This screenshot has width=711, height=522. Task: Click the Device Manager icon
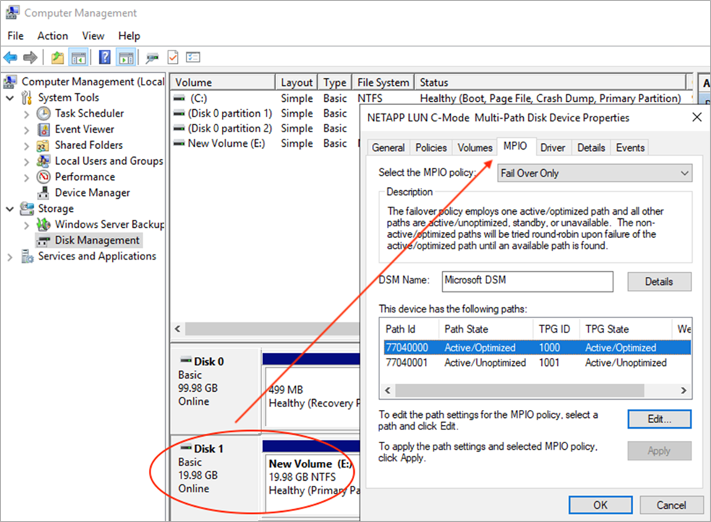(x=43, y=193)
